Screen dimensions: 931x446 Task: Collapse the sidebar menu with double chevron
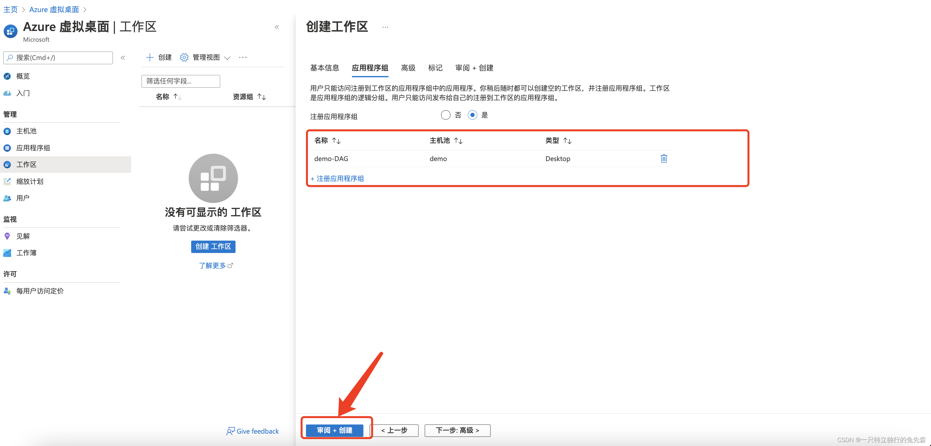tap(123, 58)
